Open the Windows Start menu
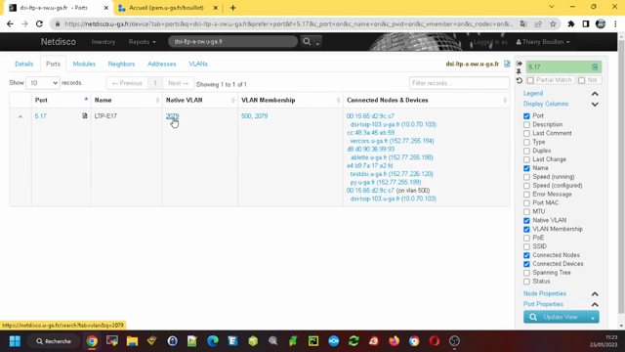Screen dimensions: 625x352 point(15,341)
